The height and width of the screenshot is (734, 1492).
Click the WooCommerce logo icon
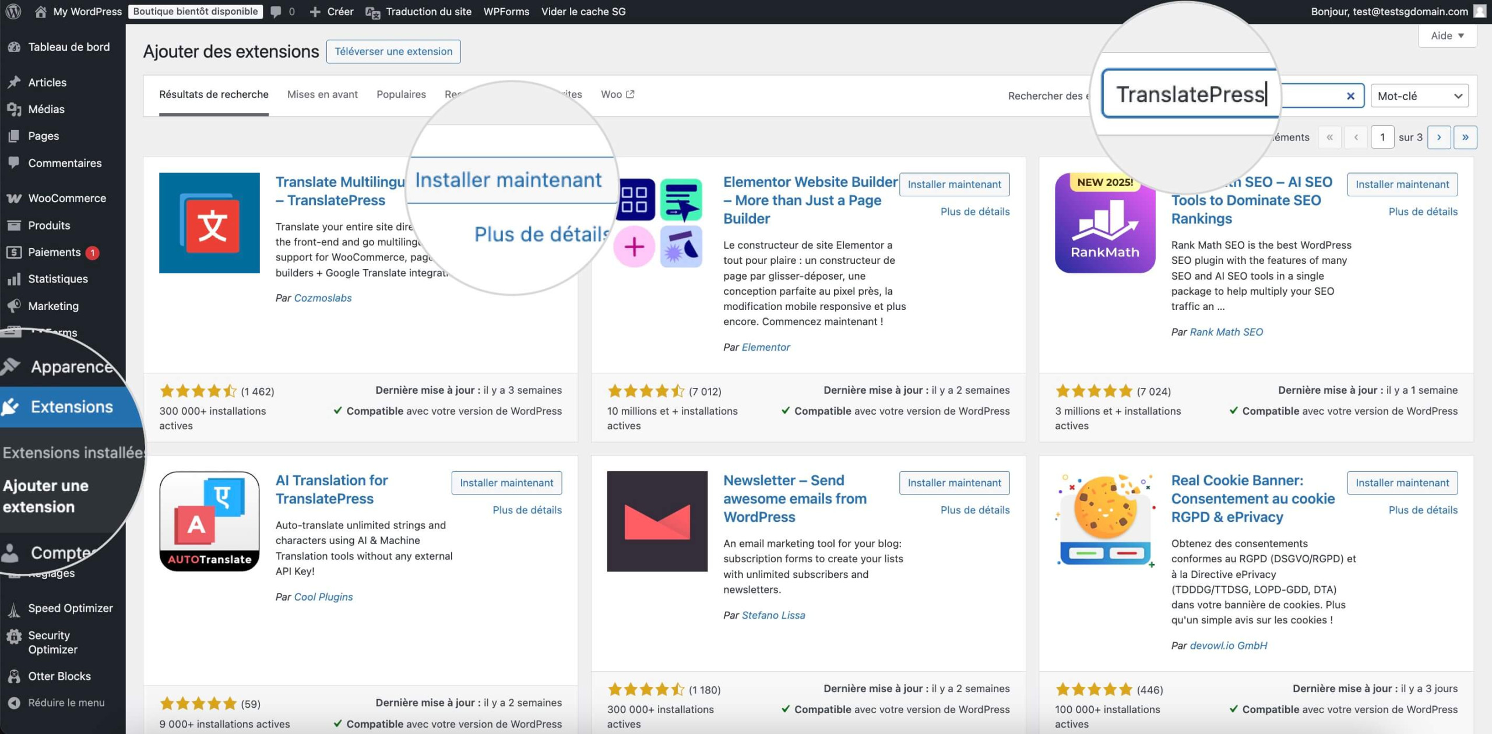(x=14, y=198)
